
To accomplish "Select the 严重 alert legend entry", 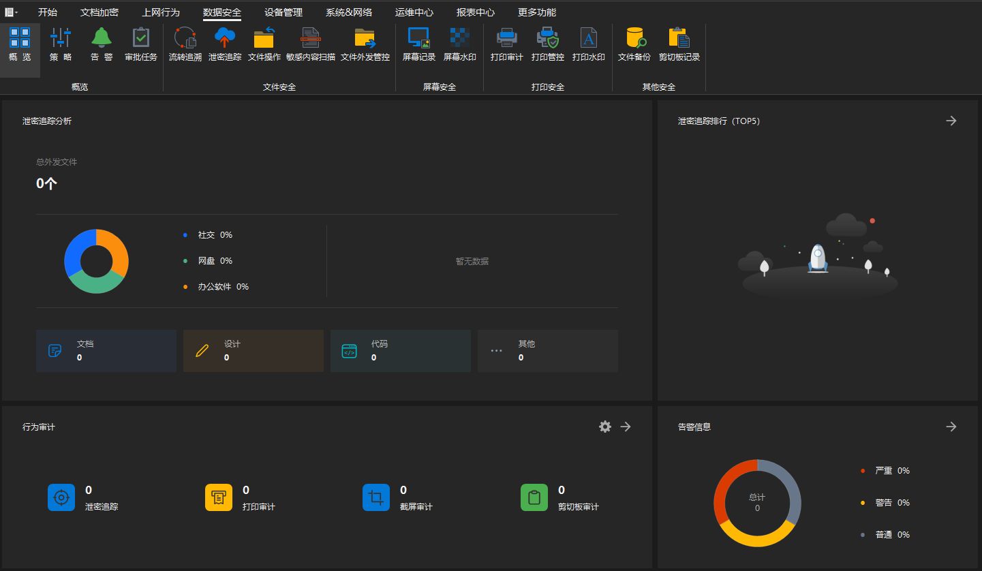I will [x=885, y=470].
